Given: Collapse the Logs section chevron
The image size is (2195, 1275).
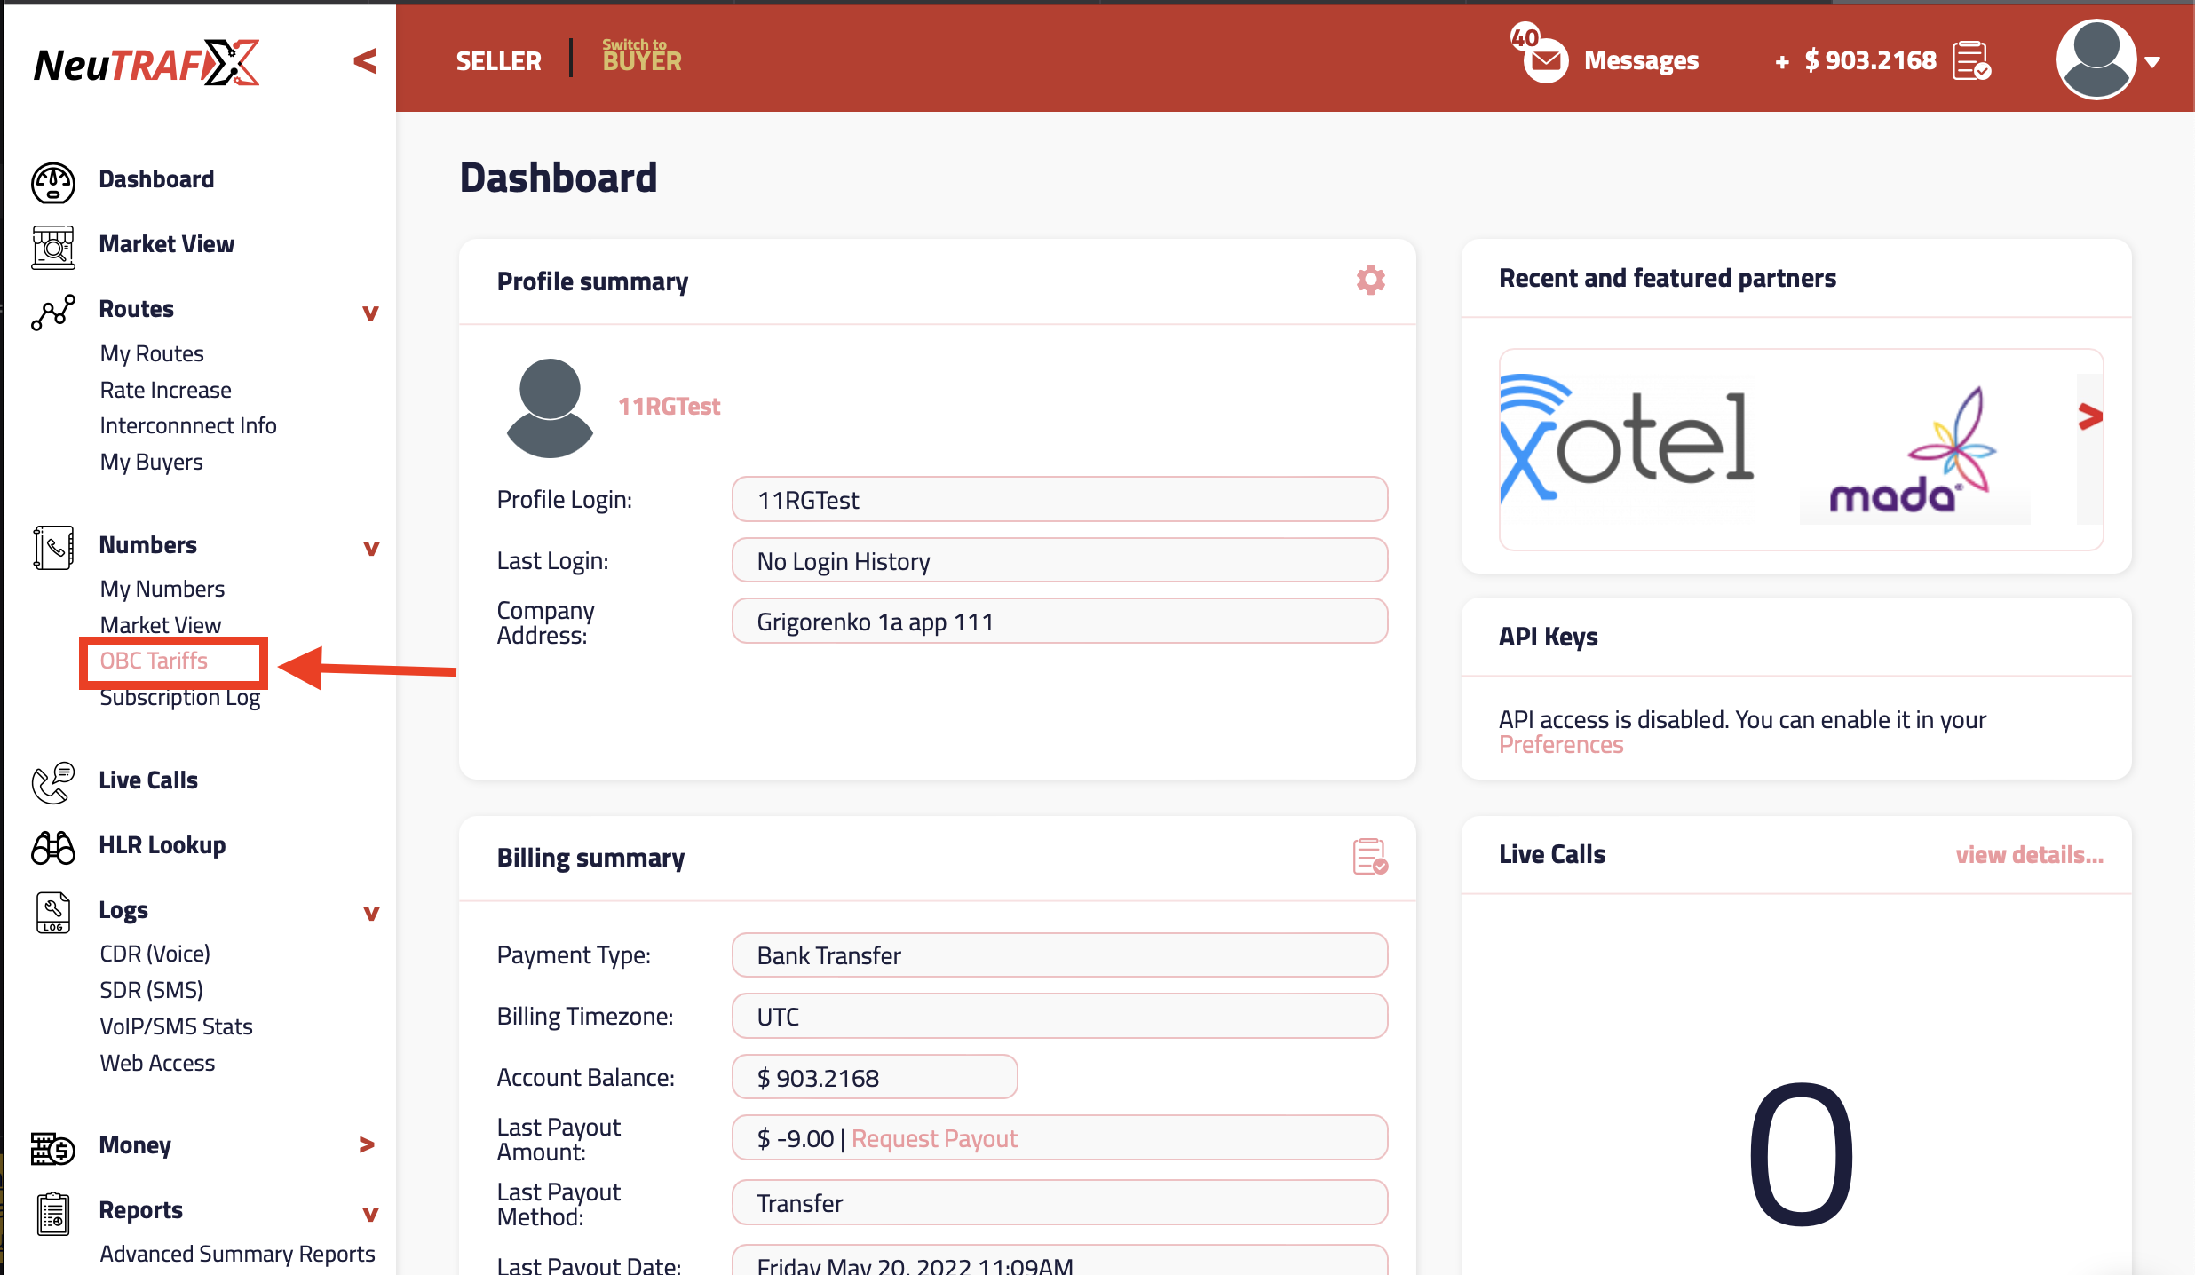Looking at the screenshot, I should point(371,913).
